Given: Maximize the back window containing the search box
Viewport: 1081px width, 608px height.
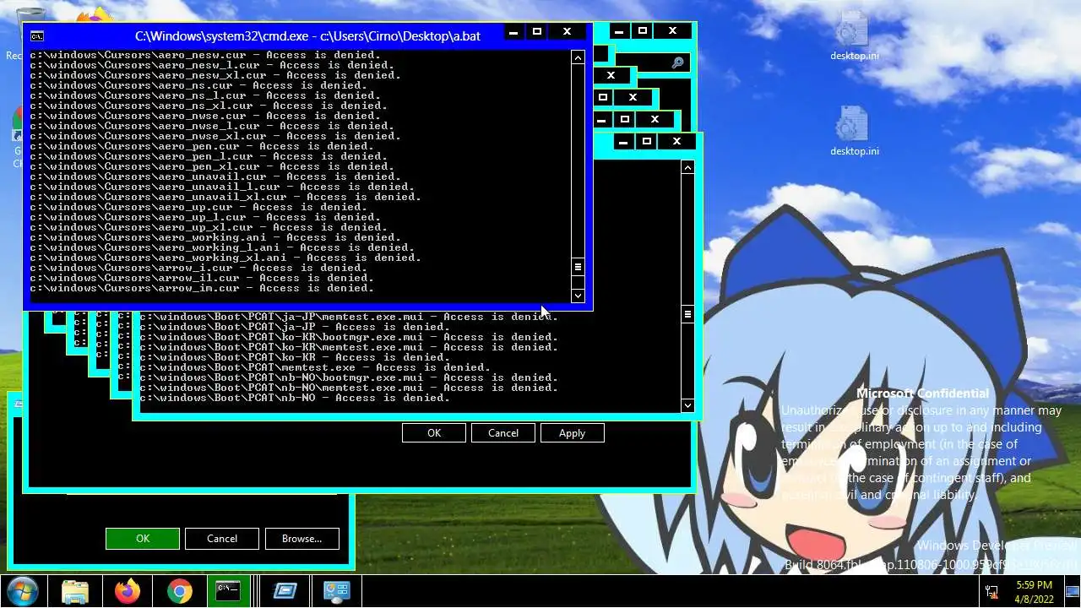Looking at the screenshot, I should 642,31.
